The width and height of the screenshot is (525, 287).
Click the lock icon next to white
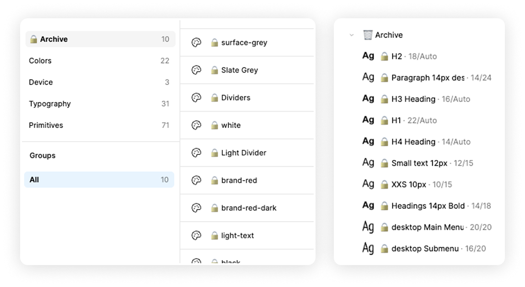click(214, 125)
